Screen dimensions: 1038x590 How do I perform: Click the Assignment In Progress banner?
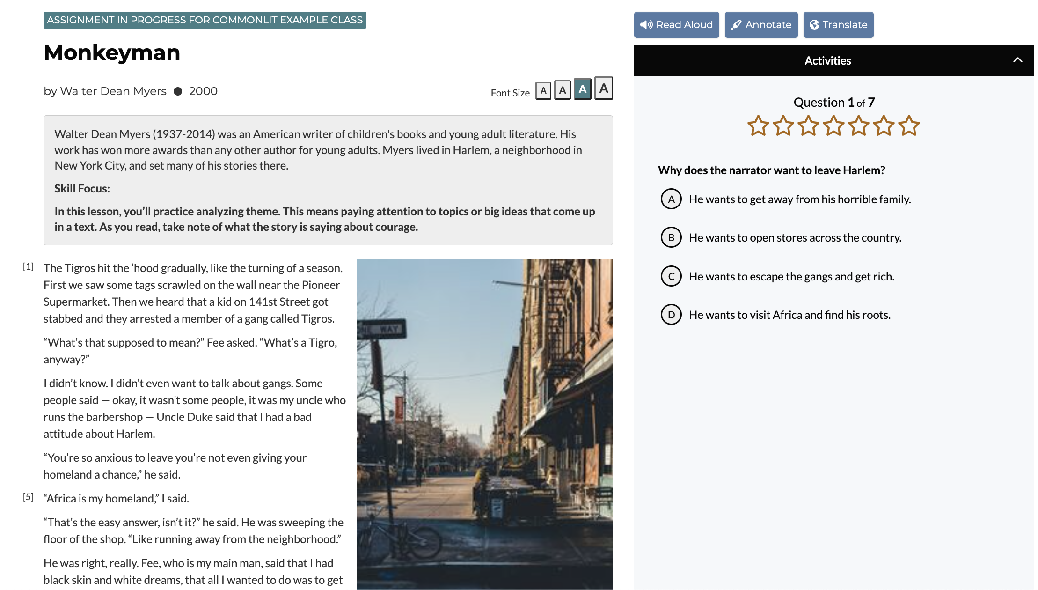[205, 20]
